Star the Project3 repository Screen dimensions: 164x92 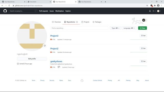[x=143, y=36]
